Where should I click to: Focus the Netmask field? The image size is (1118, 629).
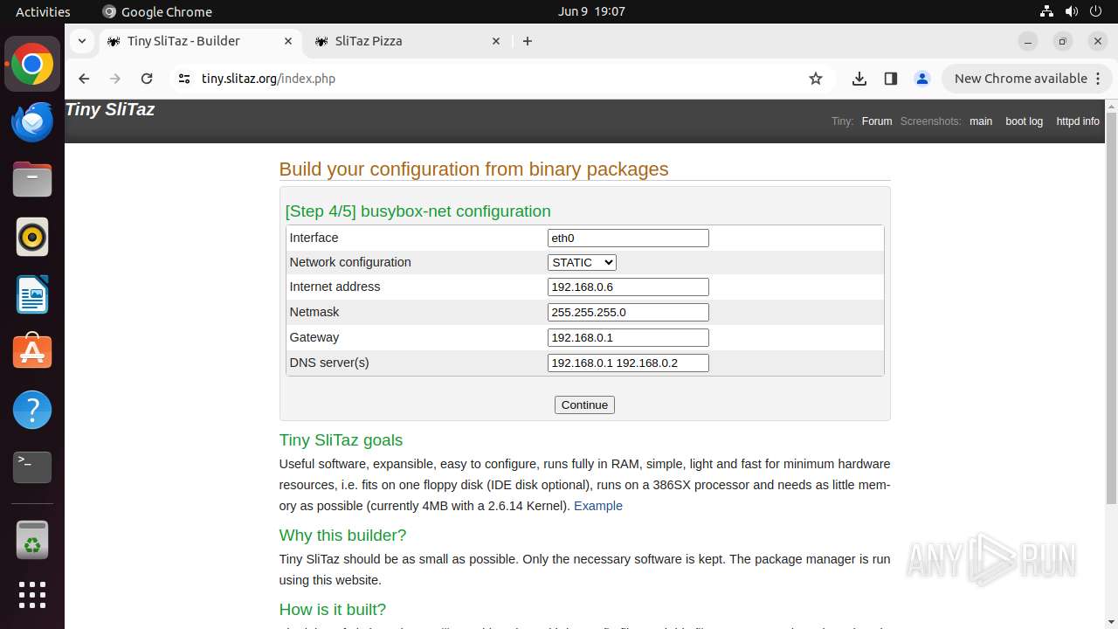coord(628,312)
